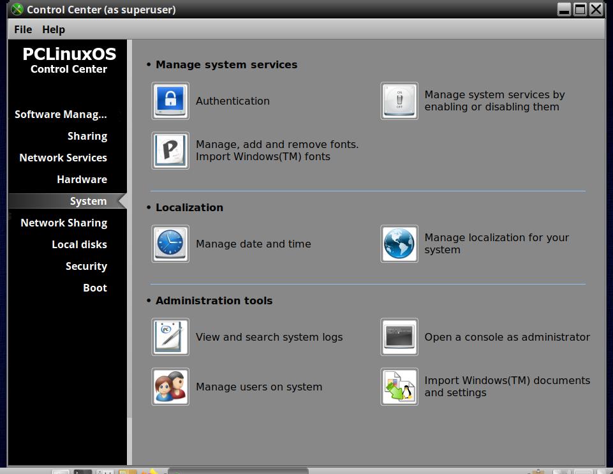Open the Authentication lock icon
This screenshot has width=613, height=474.
[x=170, y=101]
